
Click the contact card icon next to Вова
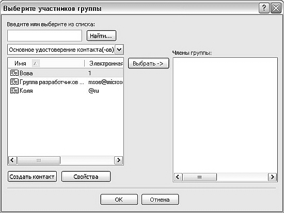pyautogui.click(x=14, y=73)
